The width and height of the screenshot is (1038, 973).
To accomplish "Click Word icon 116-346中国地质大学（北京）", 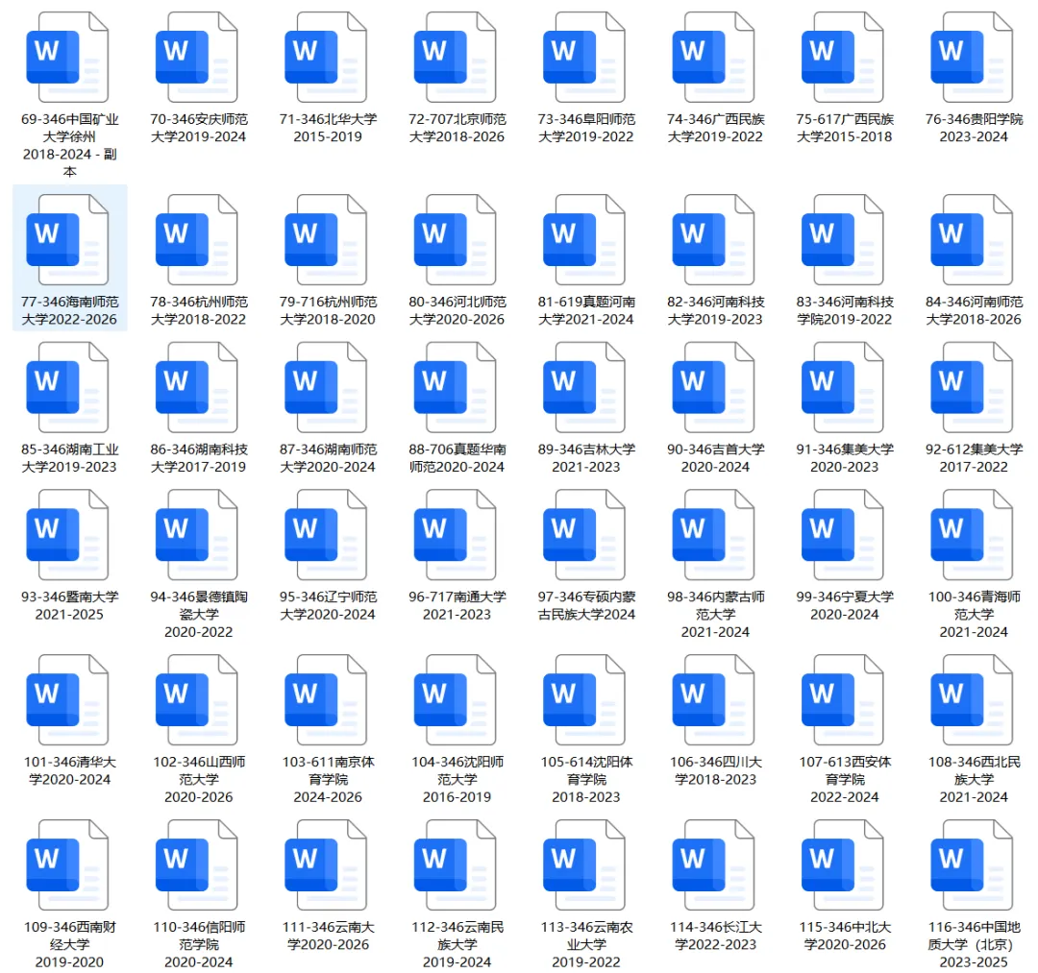I will pyautogui.click(x=972, y=865).
